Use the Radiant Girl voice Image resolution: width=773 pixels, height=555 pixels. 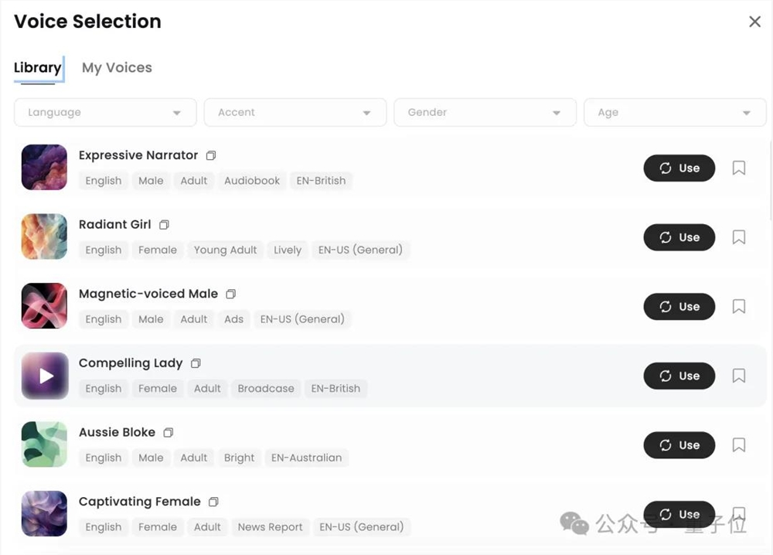[679, 237]
